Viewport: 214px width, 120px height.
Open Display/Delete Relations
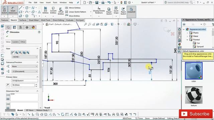(99, 10)
